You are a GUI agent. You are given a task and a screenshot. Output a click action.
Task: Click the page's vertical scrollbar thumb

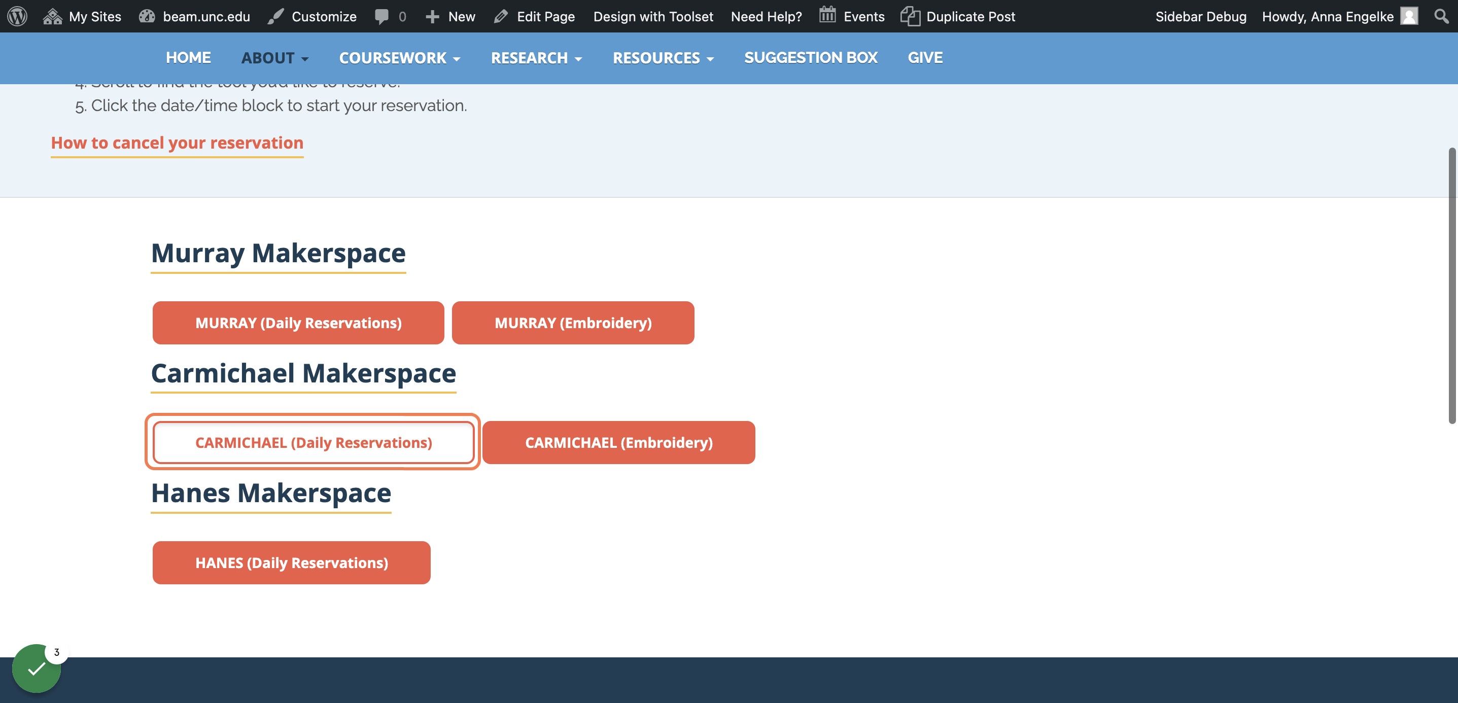pos(1452,285)
